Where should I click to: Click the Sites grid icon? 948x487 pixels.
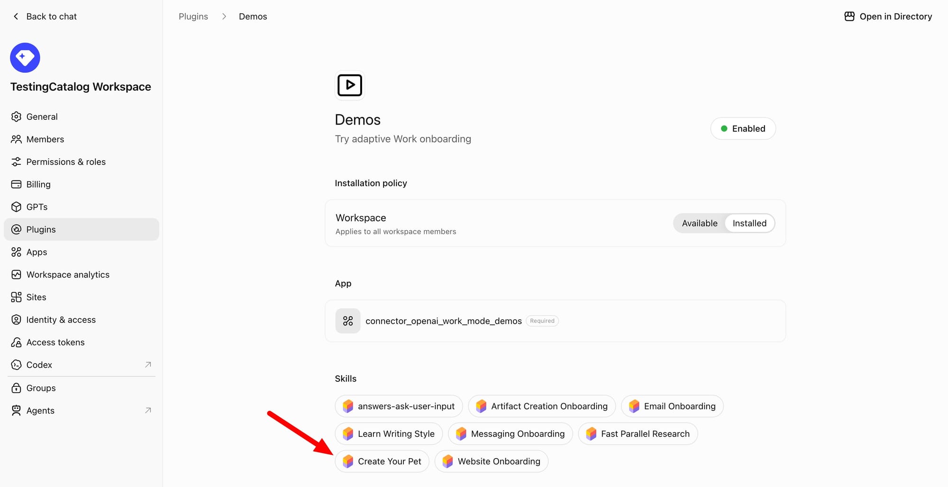pyautogui.click(x=16, y=297)
